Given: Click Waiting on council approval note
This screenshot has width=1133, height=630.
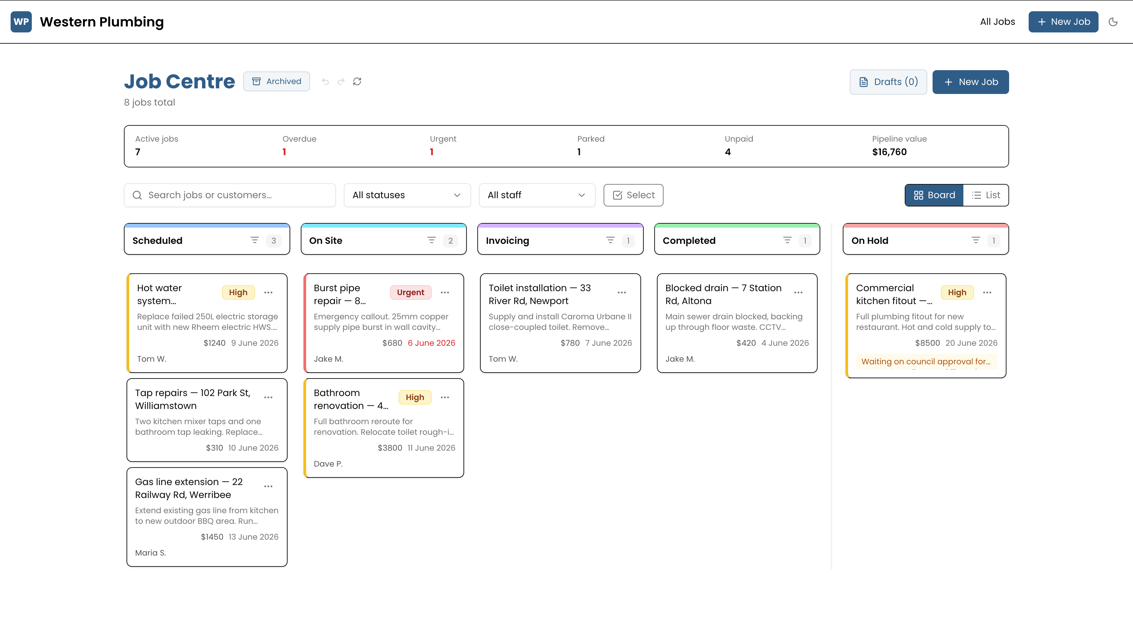Looking at the screenshot, I should click(x=926, y=362).
